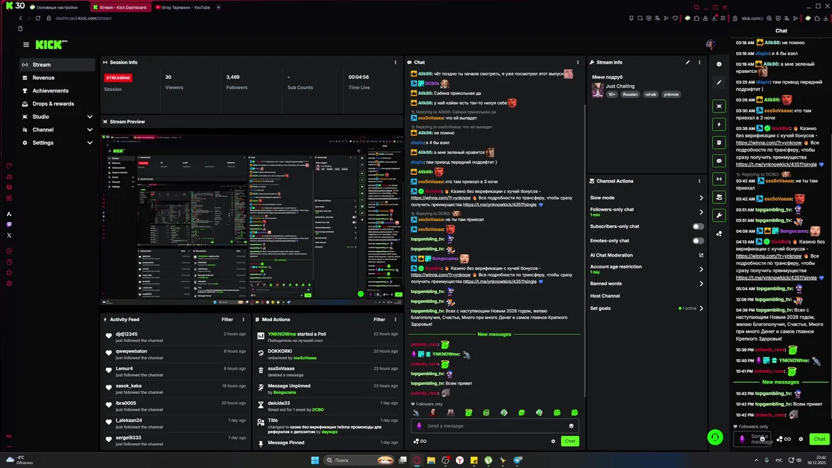Open the hamburger menu beside the KICK logo
The height and width of the screenshot is (468, 832).
26,45
